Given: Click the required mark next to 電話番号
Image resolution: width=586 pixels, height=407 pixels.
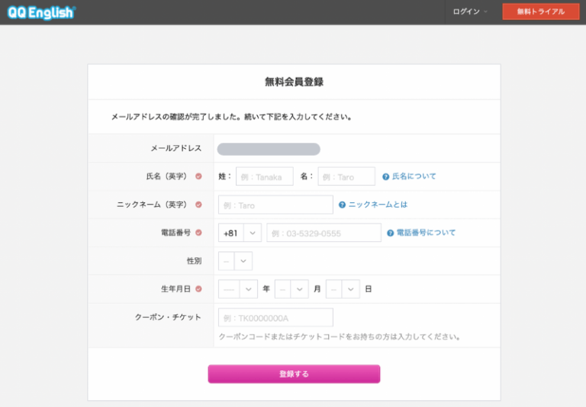Looking at the screenshot, I should pyautogui.click(x=198, y=233).
